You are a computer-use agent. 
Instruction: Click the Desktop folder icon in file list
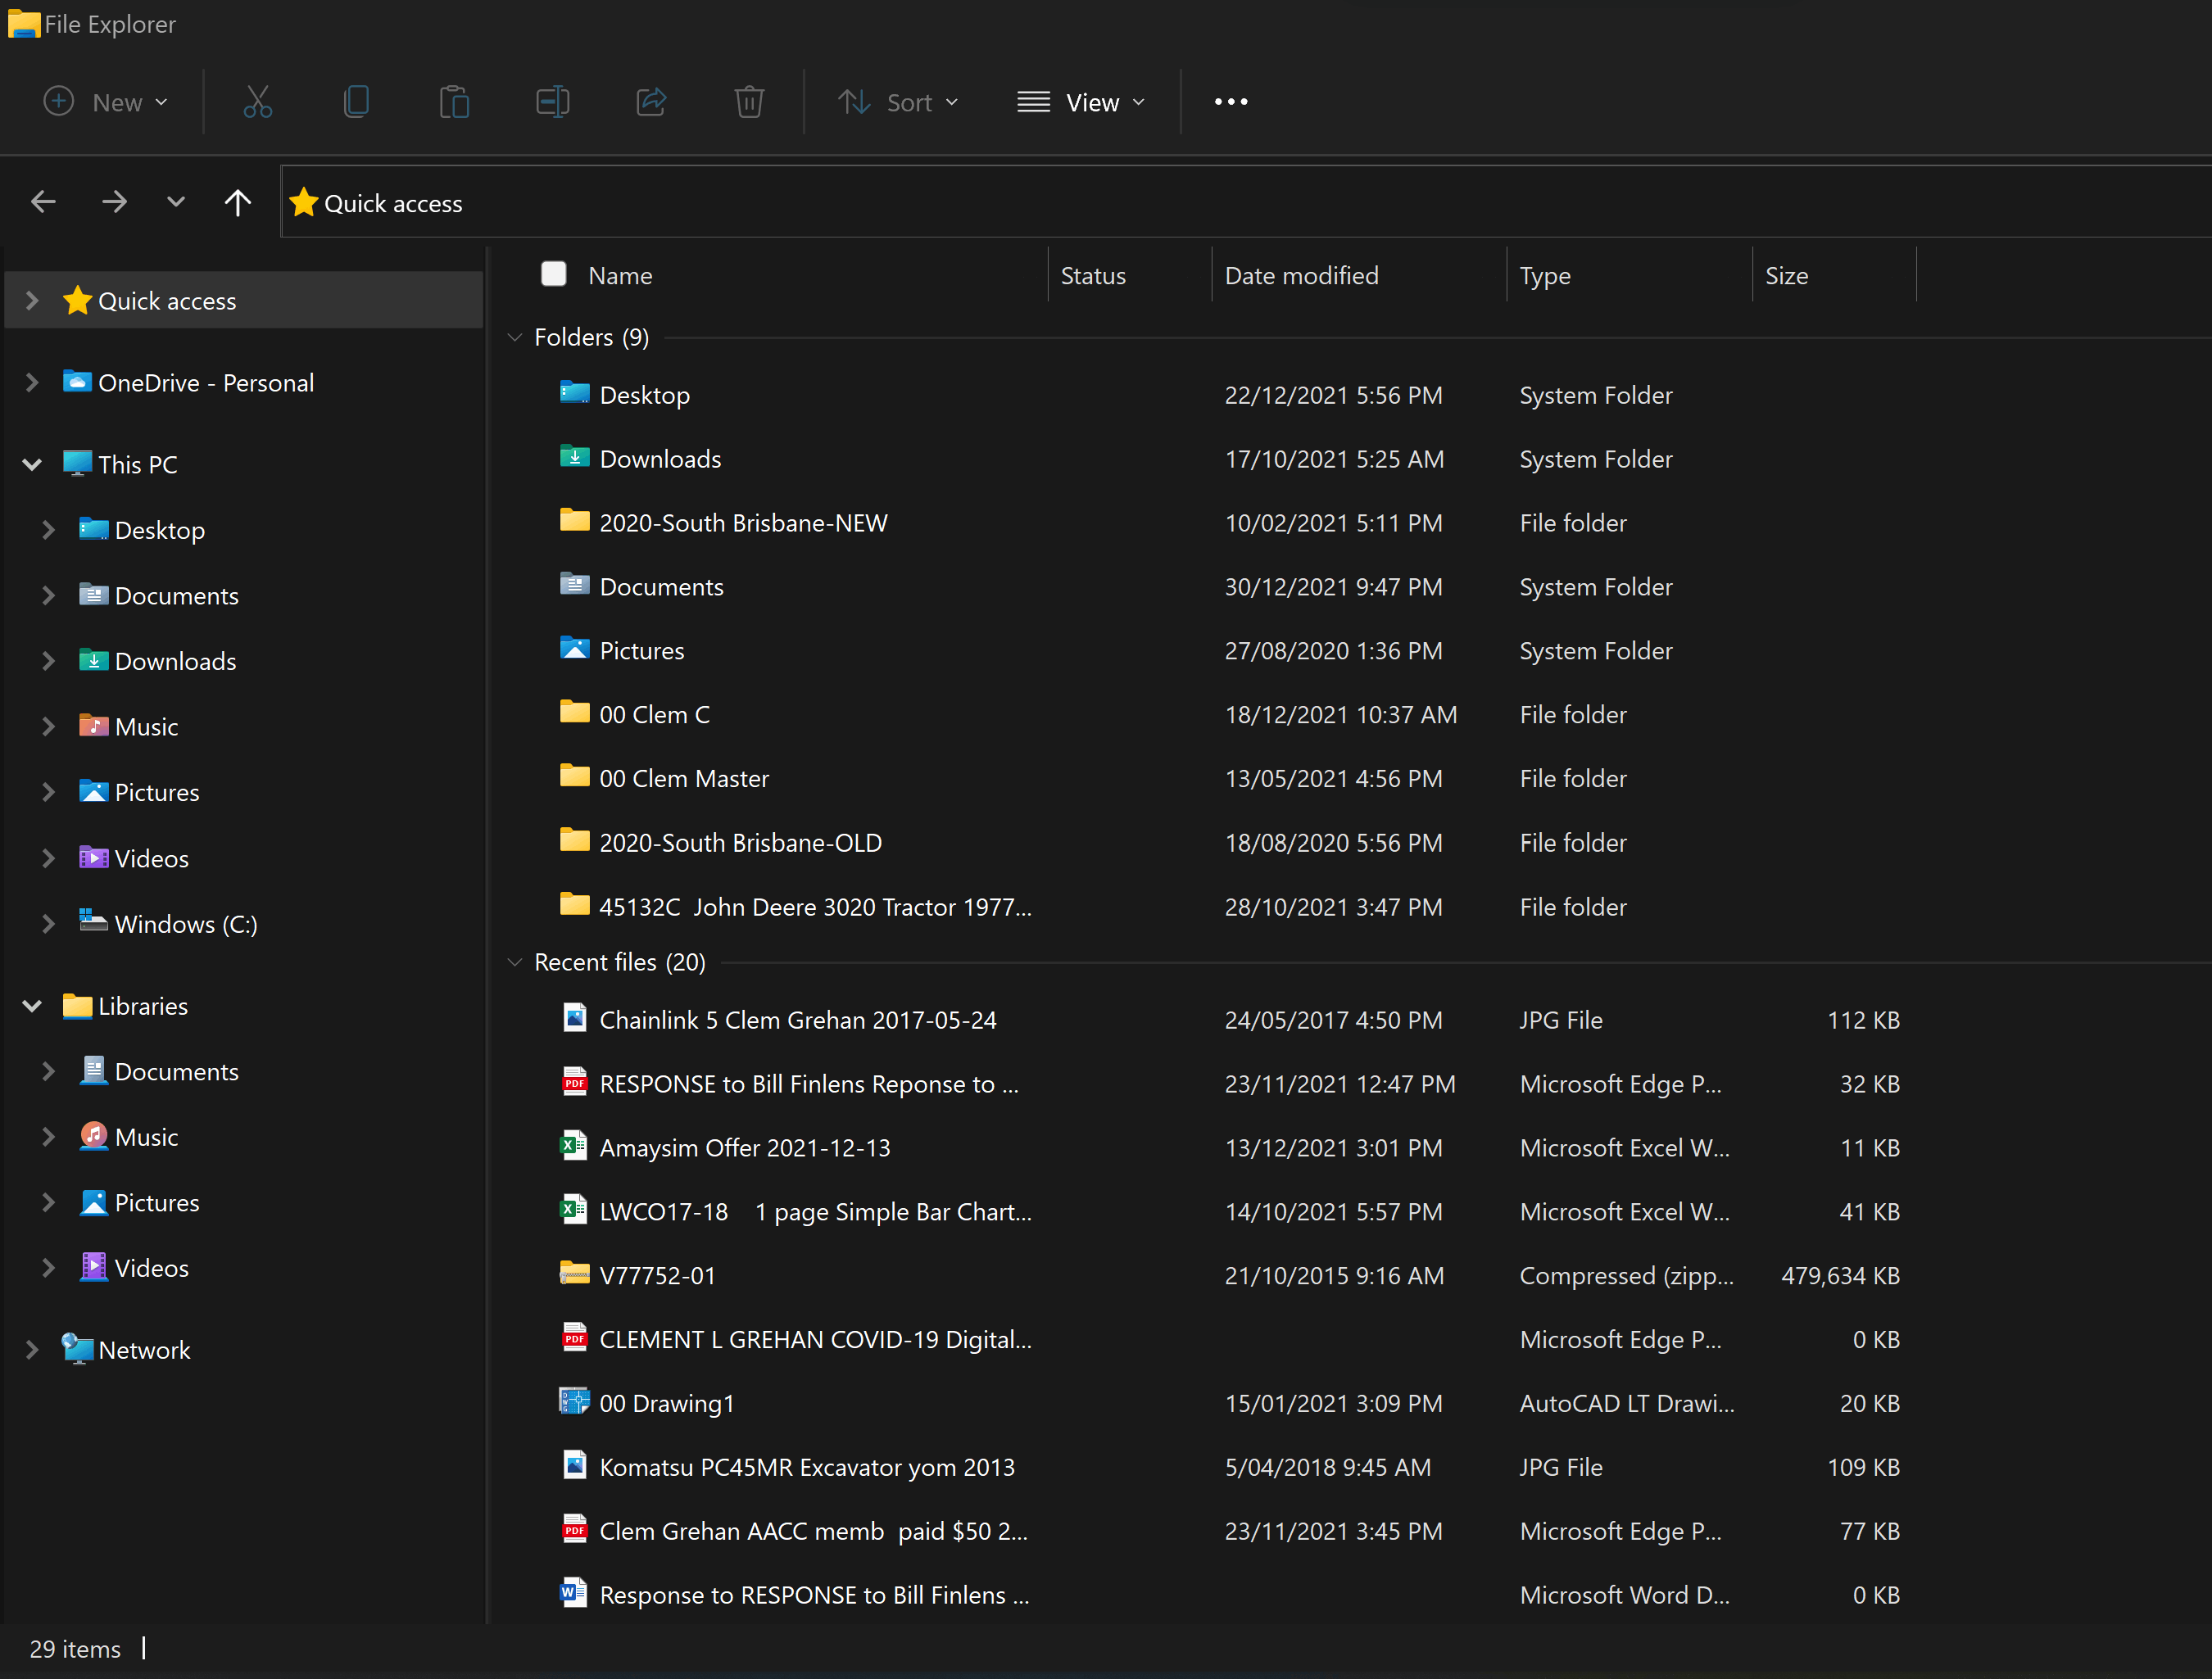[x=574, y=393]
